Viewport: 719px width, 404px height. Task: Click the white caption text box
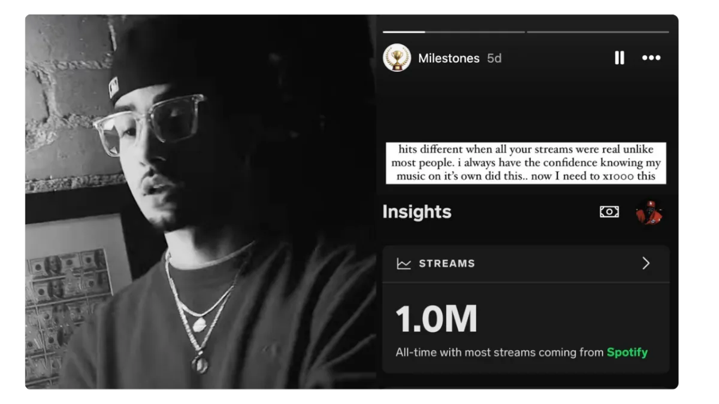coord(526,163)
